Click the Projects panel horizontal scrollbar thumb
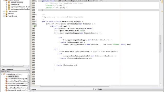This screenshot has width=164, height=92. [x=13, y=66]
